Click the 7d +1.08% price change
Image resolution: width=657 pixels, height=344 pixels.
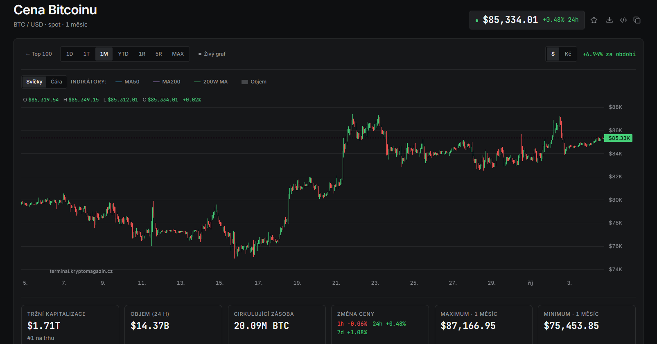coord(352,332)
